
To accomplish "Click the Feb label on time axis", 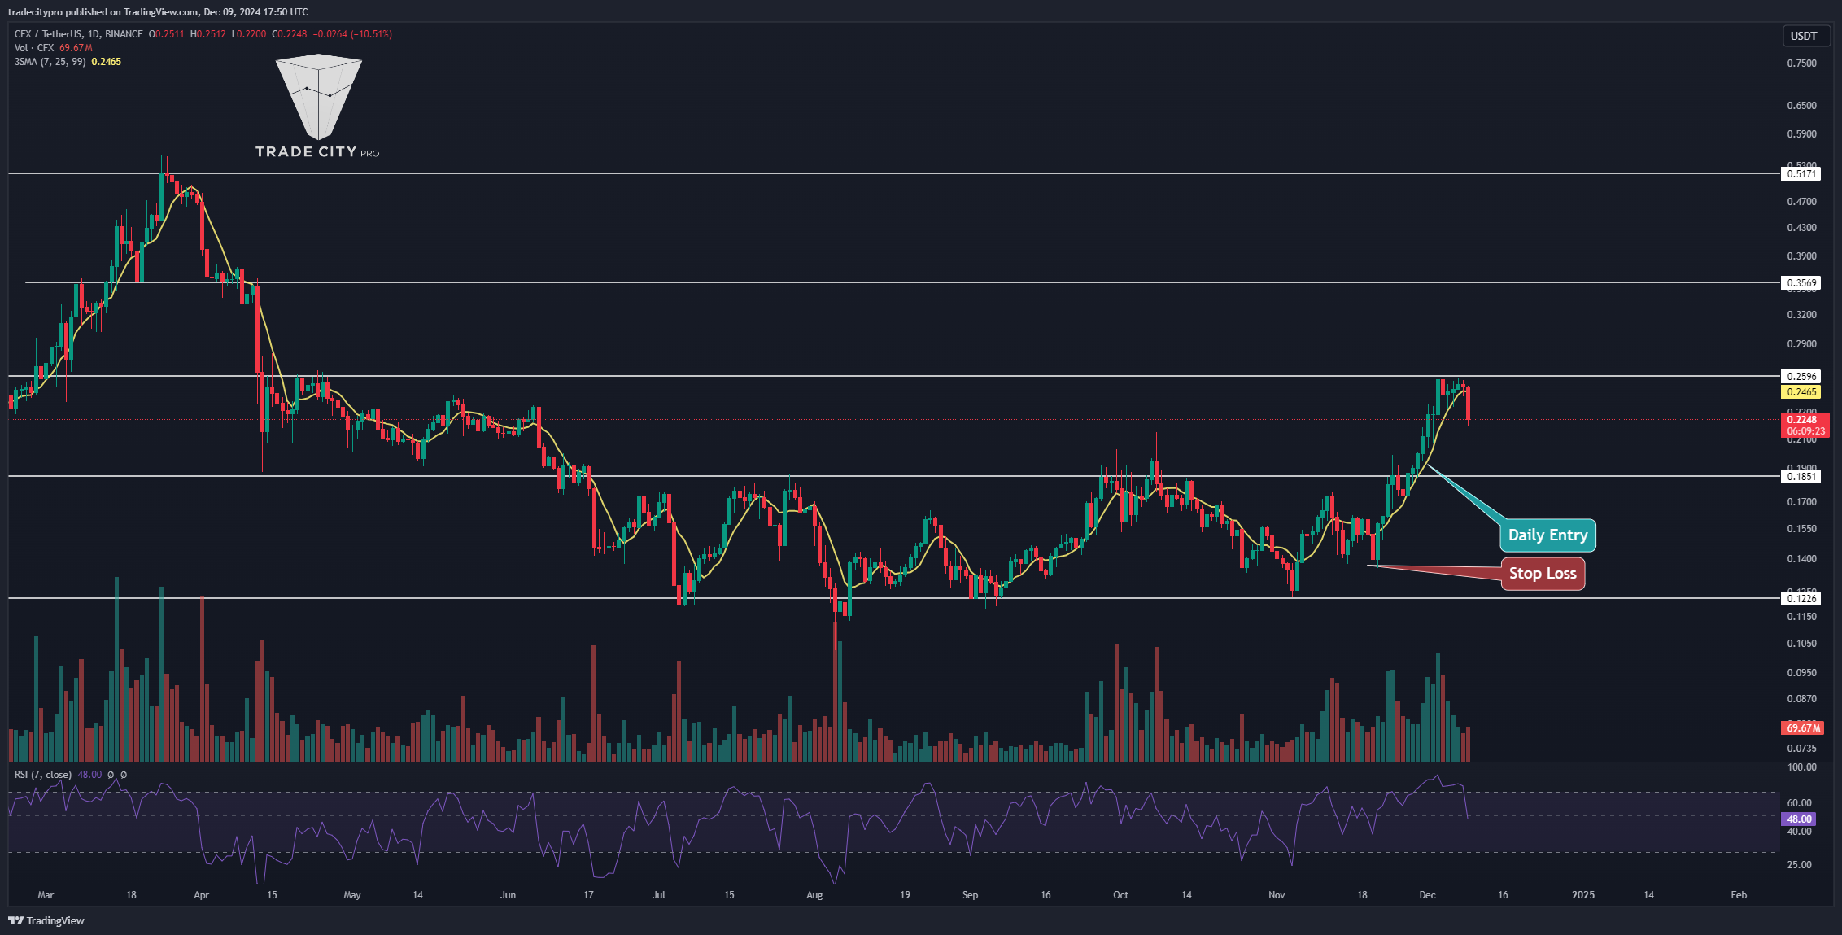I will (1739, 895).
